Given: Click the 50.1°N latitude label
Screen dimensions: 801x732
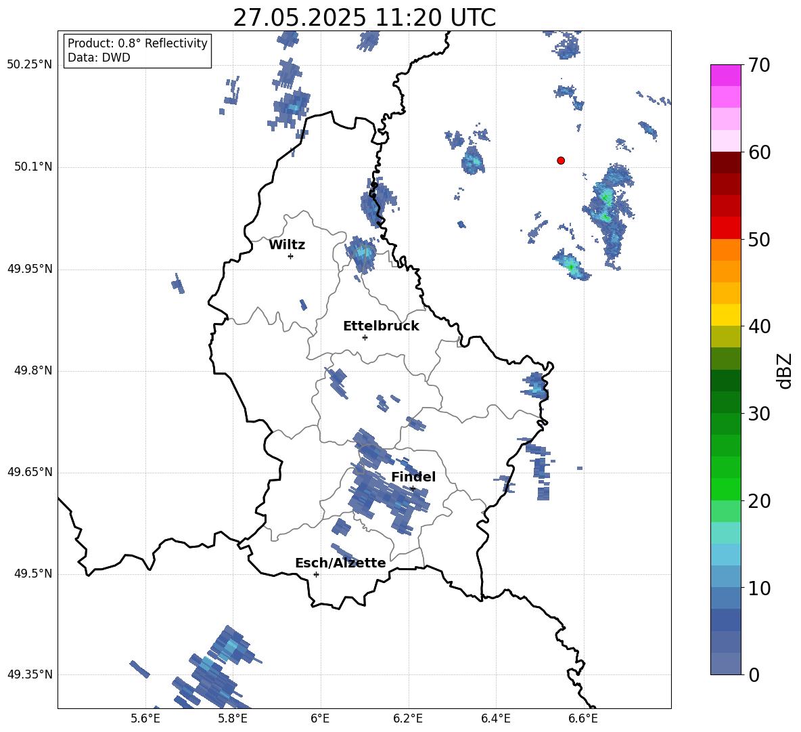Looking at the screenshot, I should pyautogui.click(x=32, y=167).
